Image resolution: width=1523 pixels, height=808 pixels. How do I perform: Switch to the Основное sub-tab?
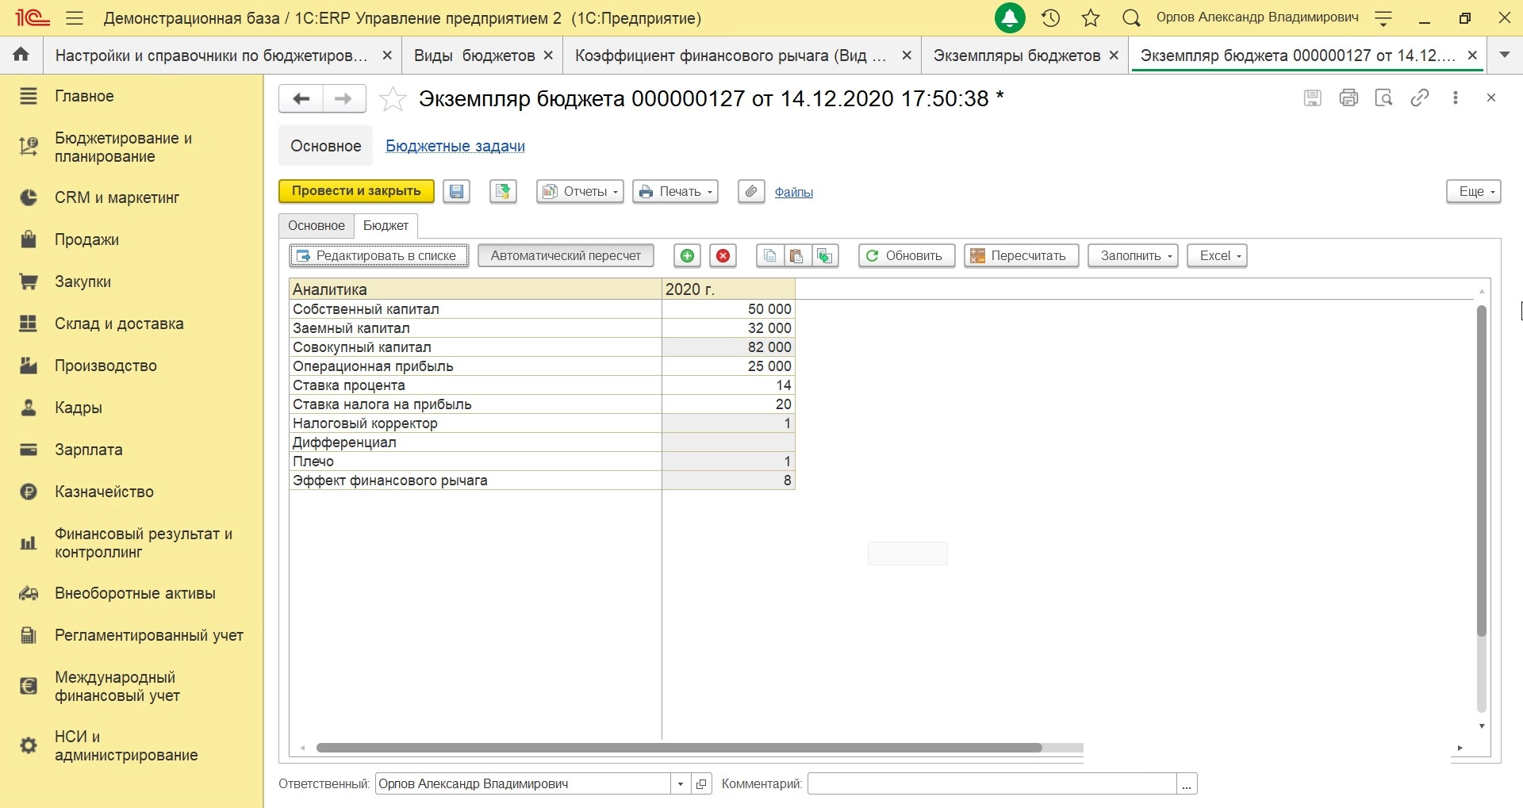point(316,226)
